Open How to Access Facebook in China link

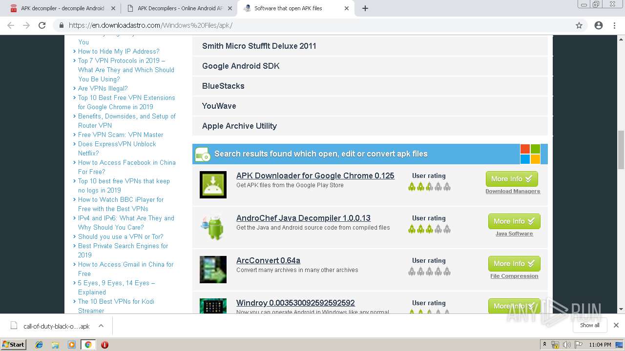point(127,167)
